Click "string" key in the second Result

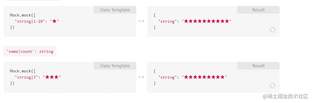167,77
